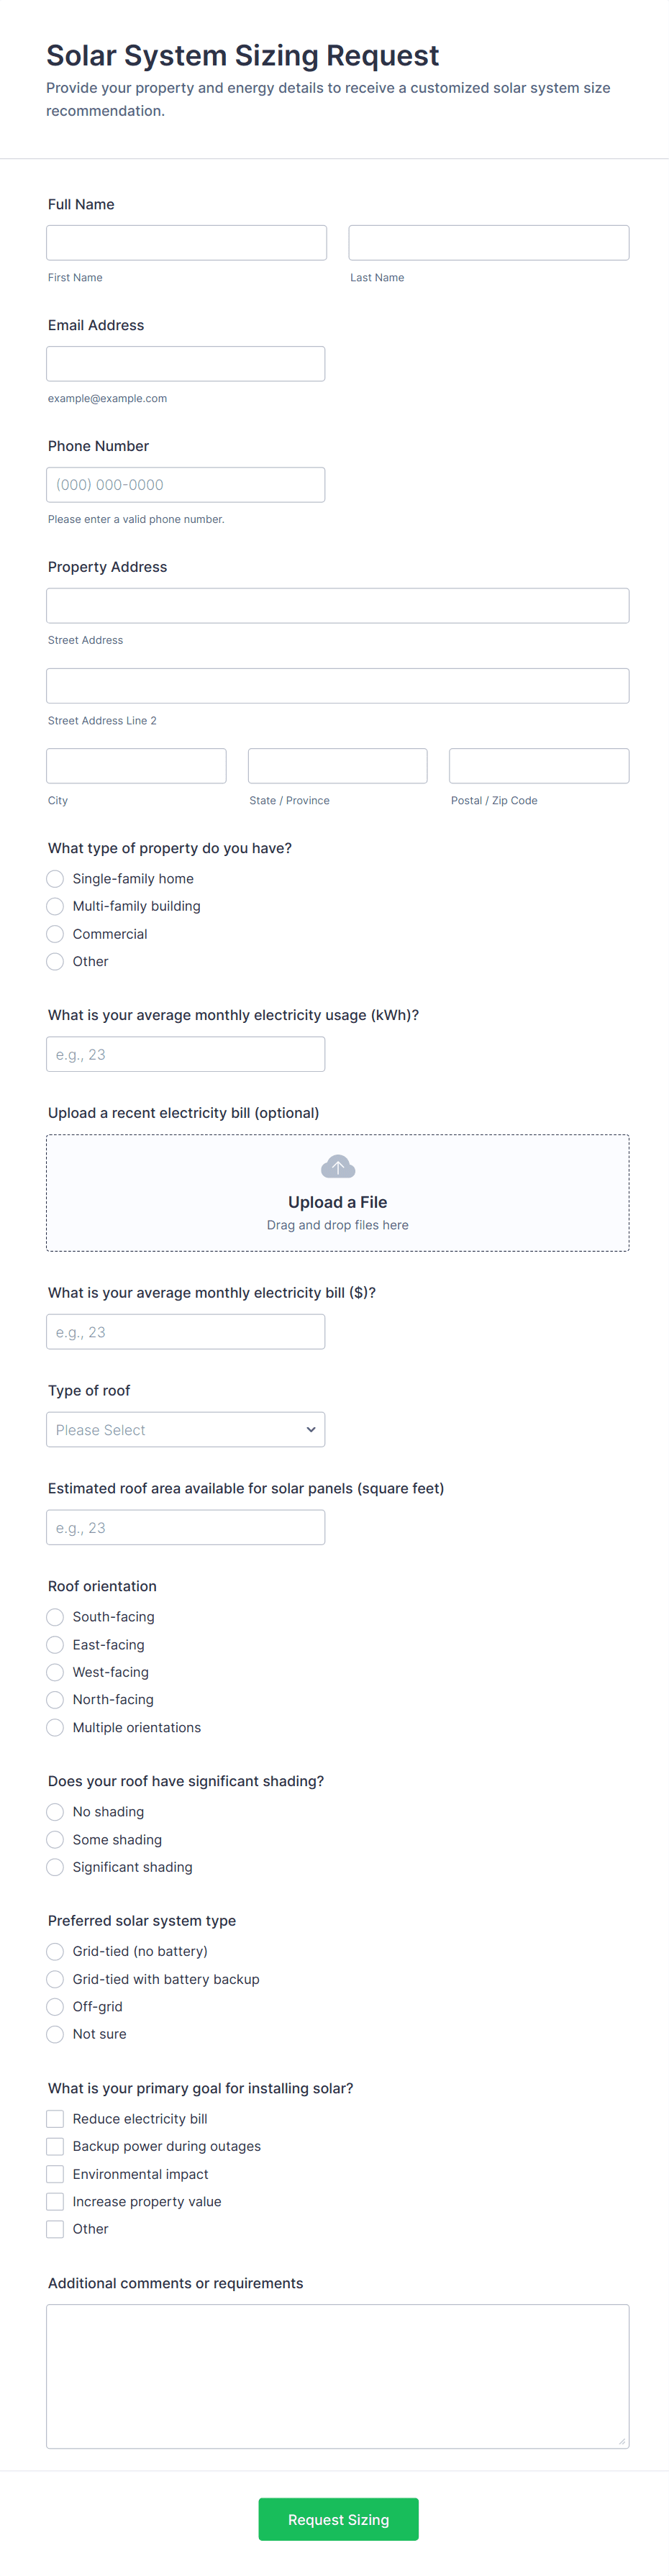
Task: Check Backup power during outages
Action: [x=55, y=2146]
